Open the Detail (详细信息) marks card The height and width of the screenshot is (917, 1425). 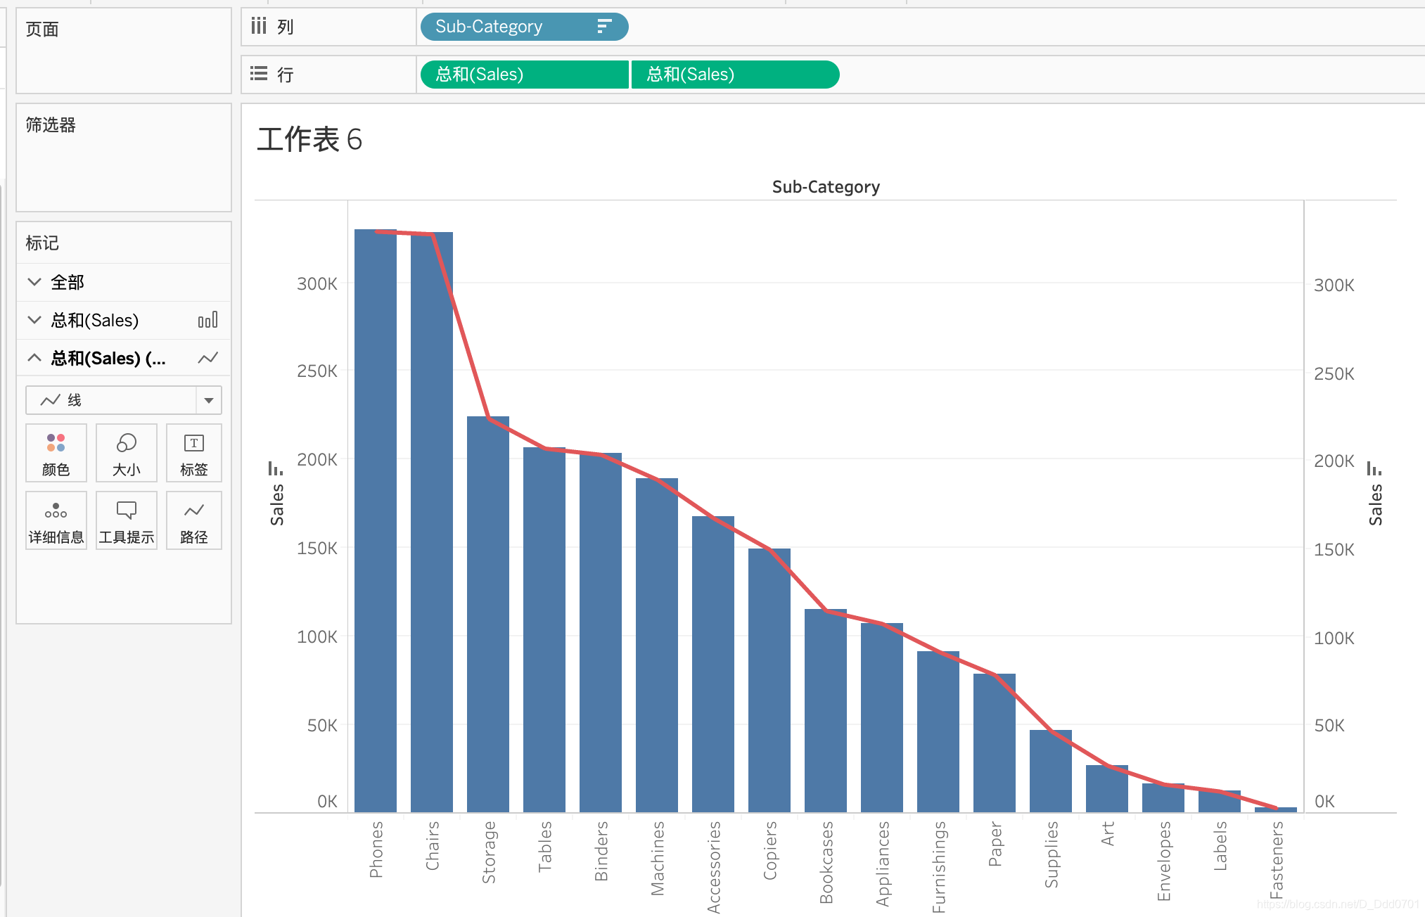point(56,520)
